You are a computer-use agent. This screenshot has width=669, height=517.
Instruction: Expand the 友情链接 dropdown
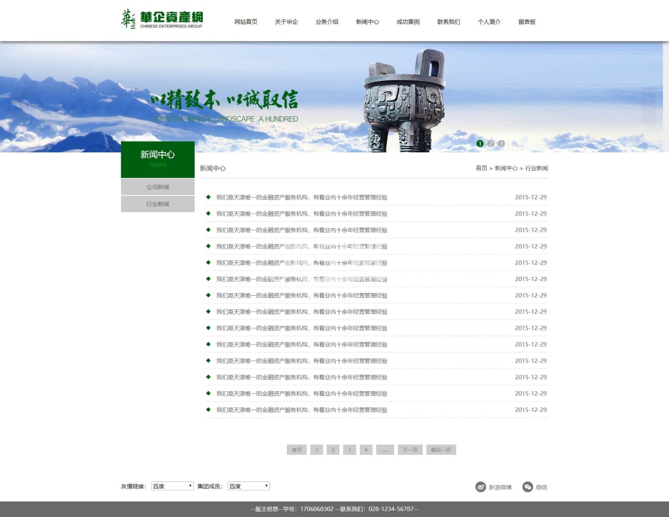pos(172,486)
